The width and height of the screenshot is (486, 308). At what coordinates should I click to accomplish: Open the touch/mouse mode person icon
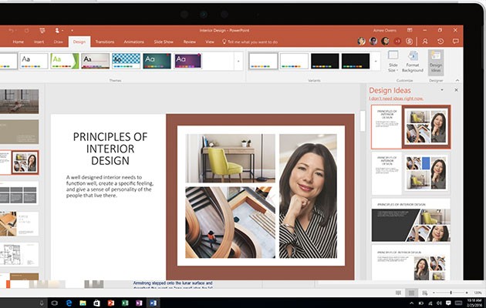point(57,30)
